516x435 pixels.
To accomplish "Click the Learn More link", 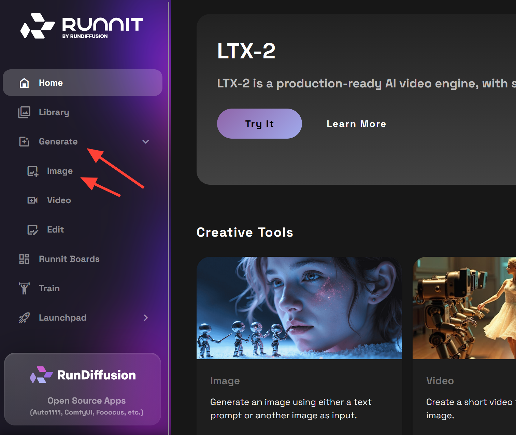I will pyautogui.click(x=356, y=124).
